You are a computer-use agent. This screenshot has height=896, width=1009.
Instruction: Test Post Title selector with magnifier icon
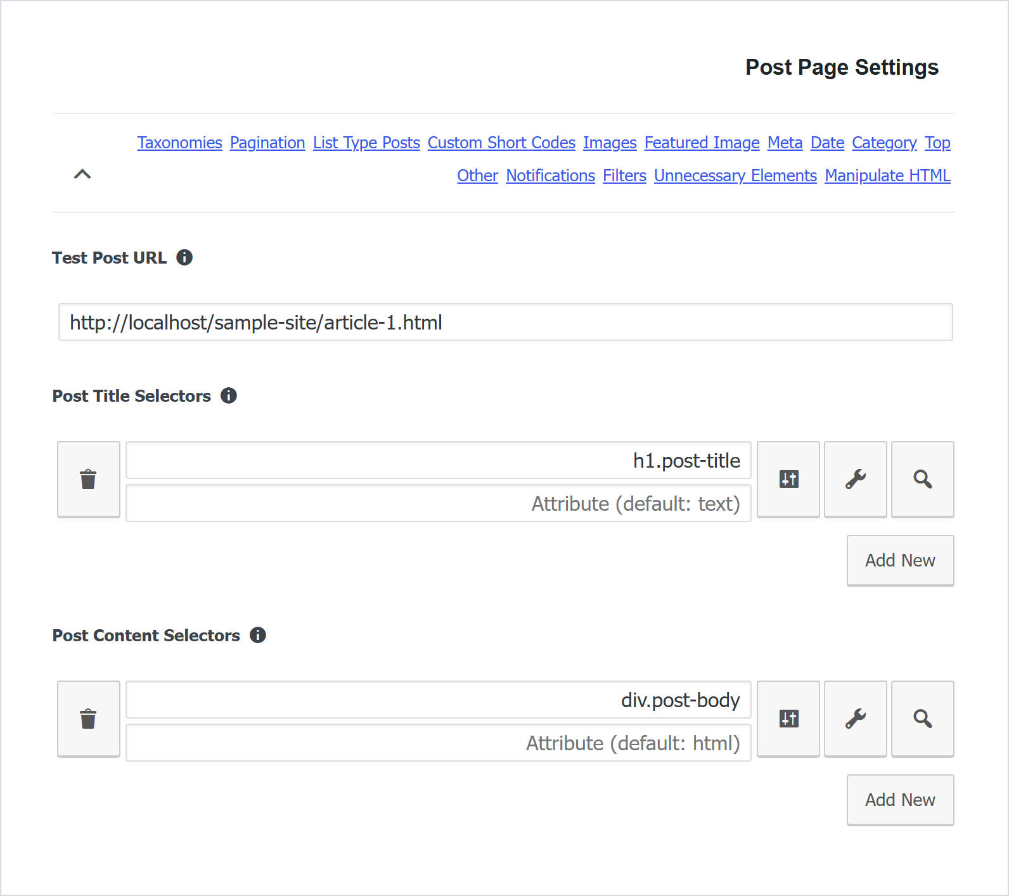pos(923,479)
